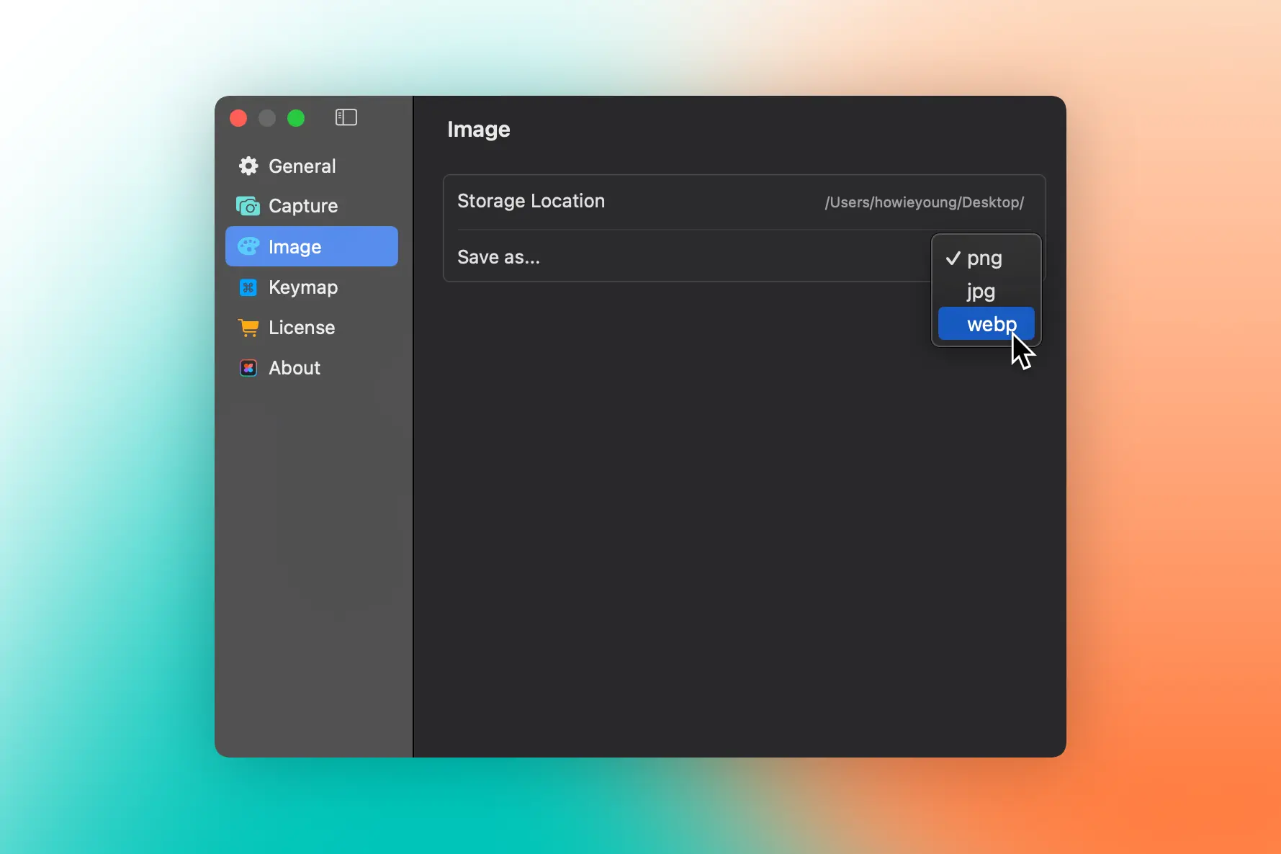The width and height of the screenshot is (1281, 854).
Task: Click the License shopping cart icon
Action: coord(248,328)
